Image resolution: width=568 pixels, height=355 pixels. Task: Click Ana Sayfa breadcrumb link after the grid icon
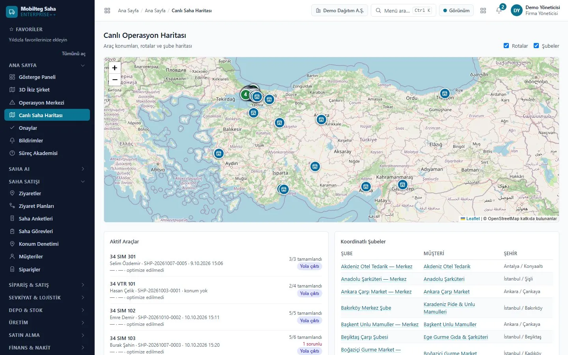[x=128, y=11]
